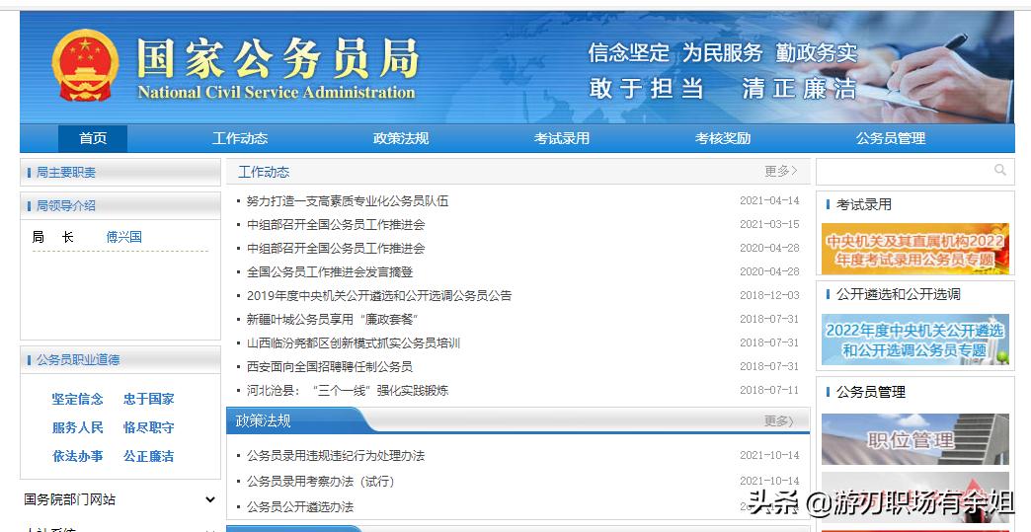Click the 依法办事 link
The width and height of the screenshot is (1031, 532).
pos(78,456)
